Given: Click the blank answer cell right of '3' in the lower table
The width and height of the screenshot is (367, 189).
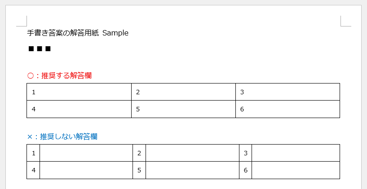Looking at the screenshot, I should [296, 153].
